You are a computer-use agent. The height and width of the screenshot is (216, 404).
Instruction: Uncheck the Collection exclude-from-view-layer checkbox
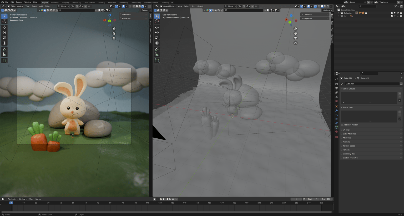pos(392,13)
